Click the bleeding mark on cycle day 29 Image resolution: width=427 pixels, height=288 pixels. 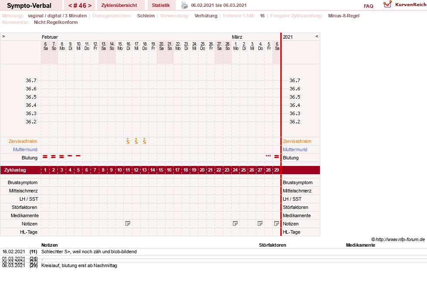click(x=276, y=156)
